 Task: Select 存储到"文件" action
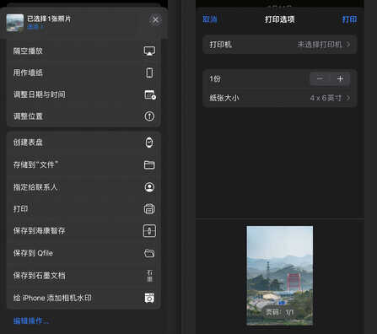click(x=83, y=164)
